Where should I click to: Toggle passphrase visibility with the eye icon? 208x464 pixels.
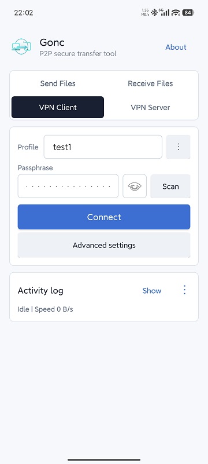coord(135,186)
